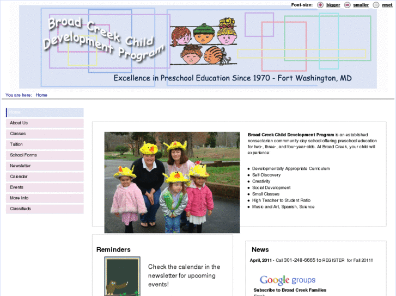The height and width of the screenshot is (296, 396).
Task: Click the round reset font-size icon
Action: tap(376, 5)
